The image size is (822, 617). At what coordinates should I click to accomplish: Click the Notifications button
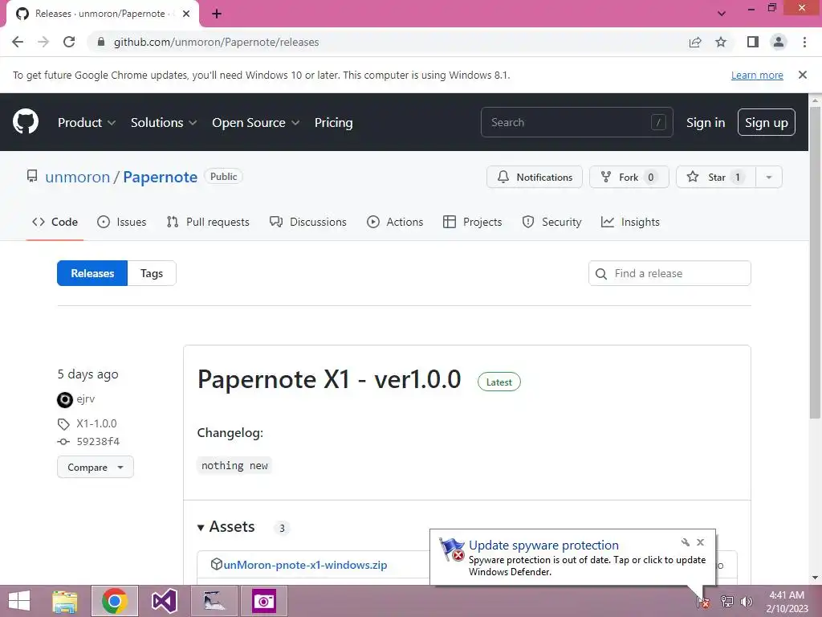(x=534, y=177)
